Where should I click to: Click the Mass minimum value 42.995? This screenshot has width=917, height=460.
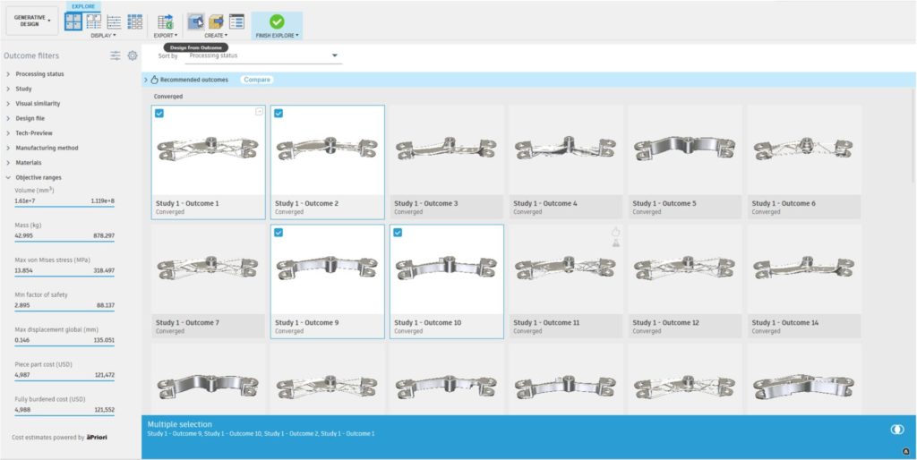(24, 235)
